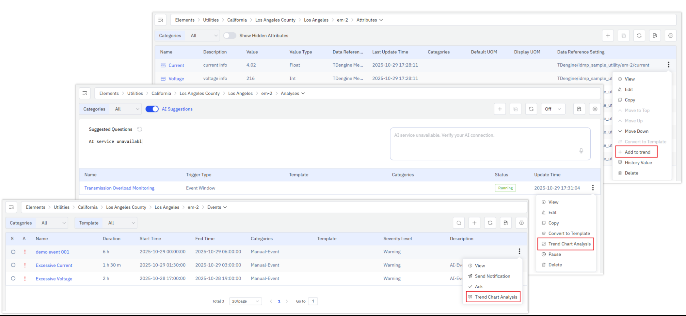Screen dimensions: 686x316
Task: Click the microphone icon in the AI input box
Action: (581, 151)
